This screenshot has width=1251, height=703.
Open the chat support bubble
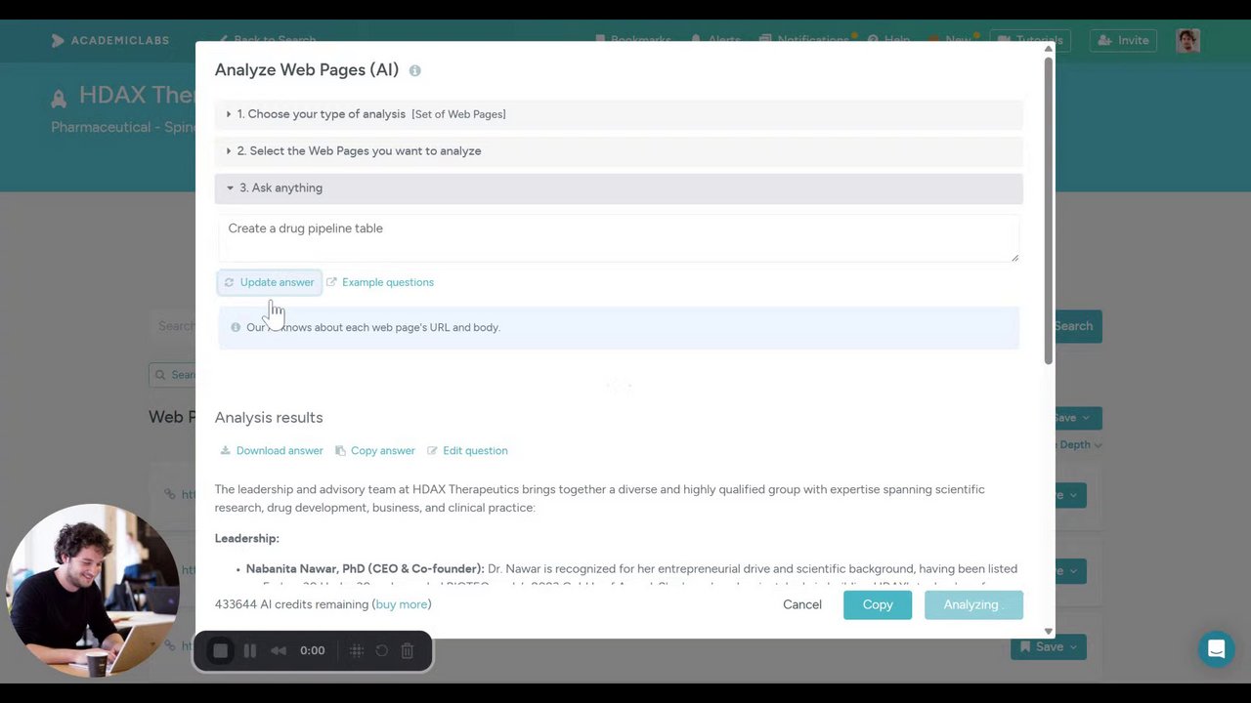(1217, 649)
